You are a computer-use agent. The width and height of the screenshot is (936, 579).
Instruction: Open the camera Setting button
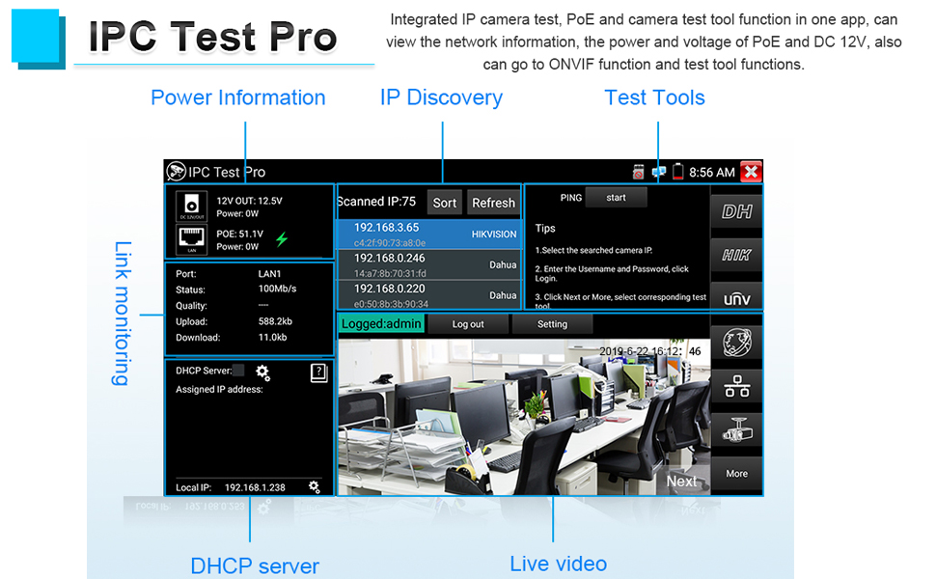(552, 324)
